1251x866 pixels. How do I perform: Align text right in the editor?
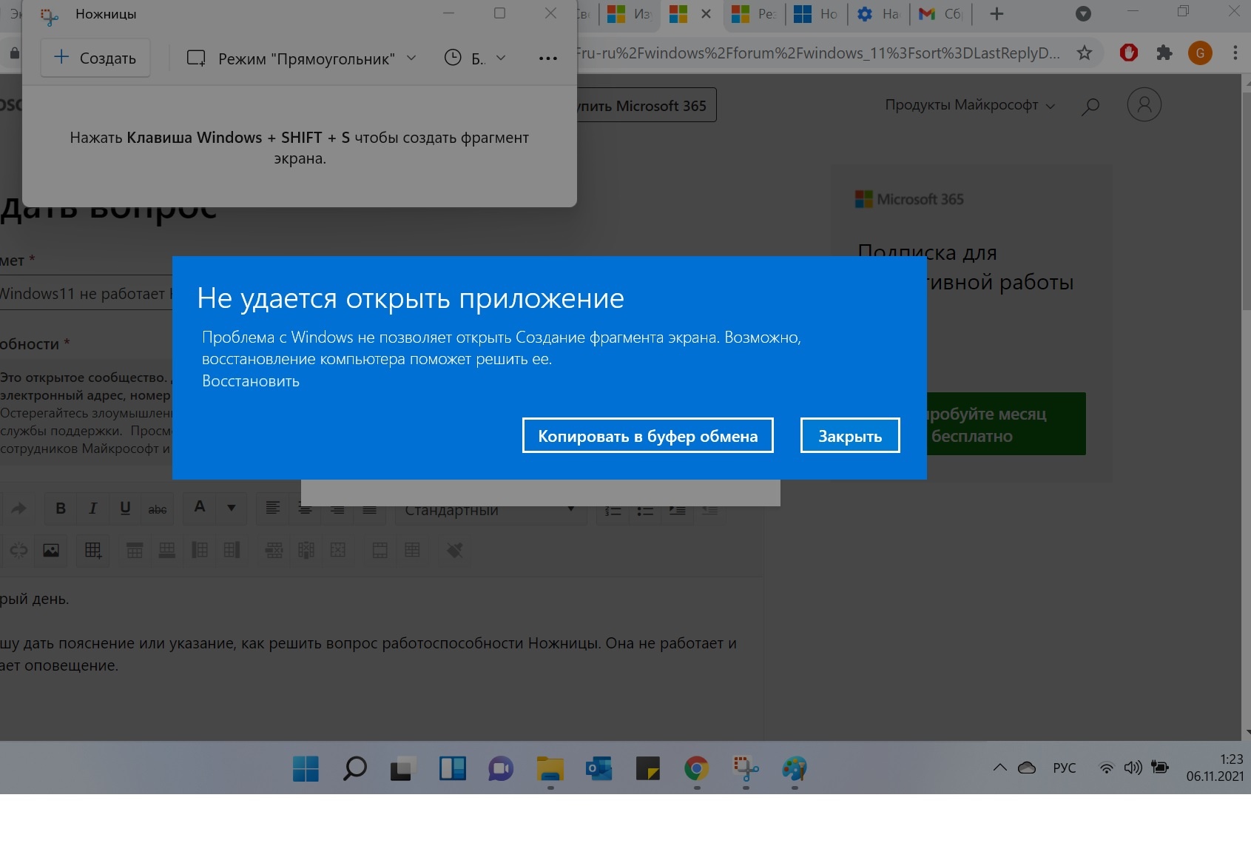337,508
